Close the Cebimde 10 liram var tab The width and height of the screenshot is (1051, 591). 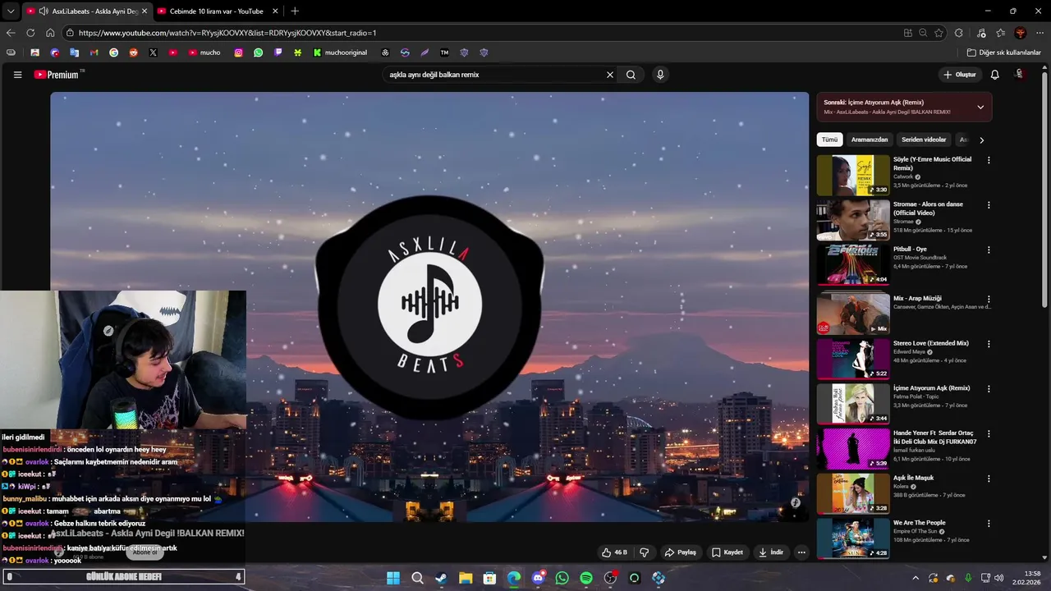click(x=275, y=11)
